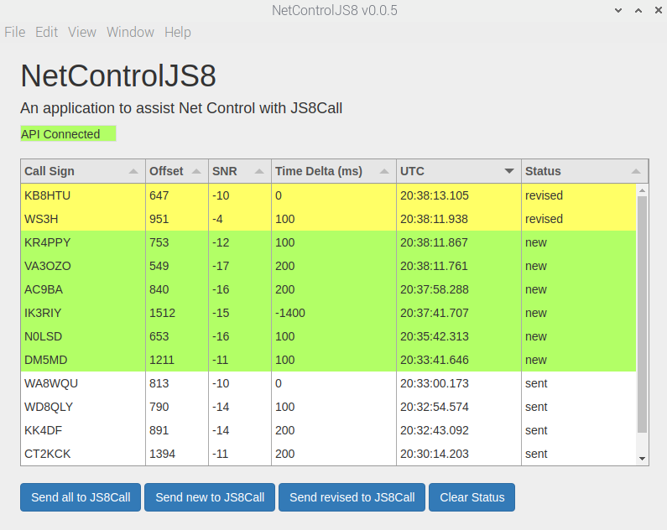667x530 pixels.
Task: Open the File menu
Action: click(15, 32)
